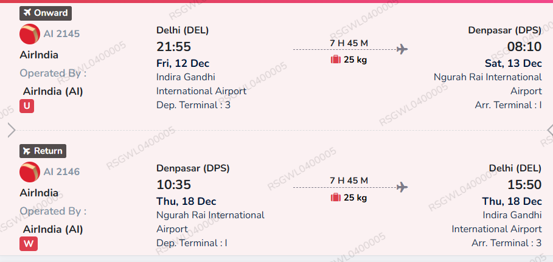This screenshot has width=553, height=262.
Task: Click flight number AI 2146
Action: [x=61, y=172]
